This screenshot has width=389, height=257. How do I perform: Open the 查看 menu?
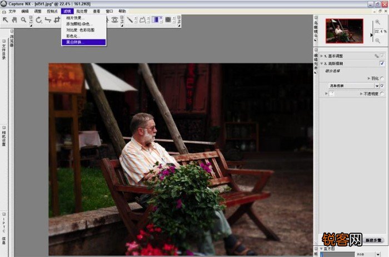97,12
